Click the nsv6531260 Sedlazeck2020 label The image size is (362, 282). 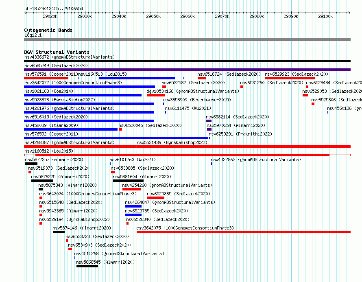(x=272, y=83)
